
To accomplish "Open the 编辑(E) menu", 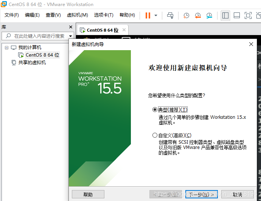I will [32, 15].
